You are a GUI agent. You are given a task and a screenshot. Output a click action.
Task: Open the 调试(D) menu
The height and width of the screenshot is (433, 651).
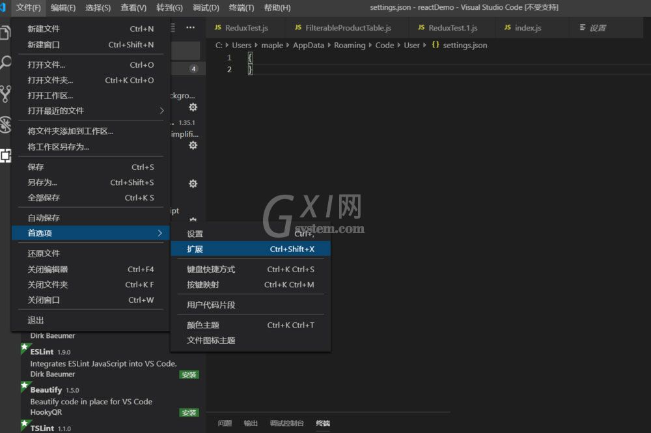point(206,7)
